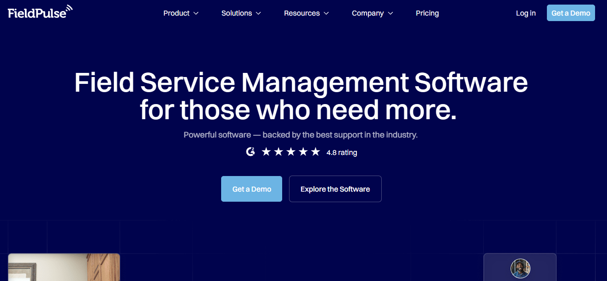Expand the Solutions dropdown chevron

[x=258, y=13]
